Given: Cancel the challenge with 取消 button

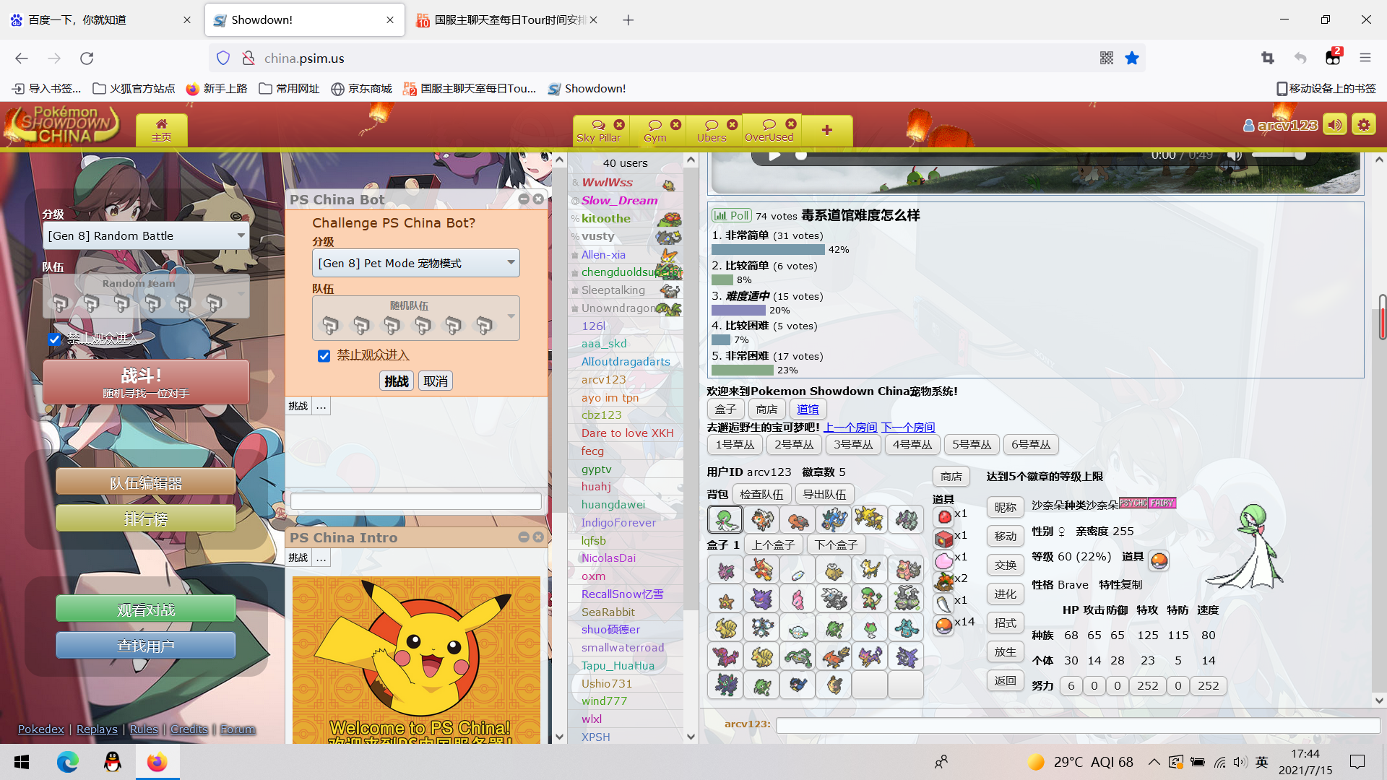Looking at the screenshot, I should 436,381.
